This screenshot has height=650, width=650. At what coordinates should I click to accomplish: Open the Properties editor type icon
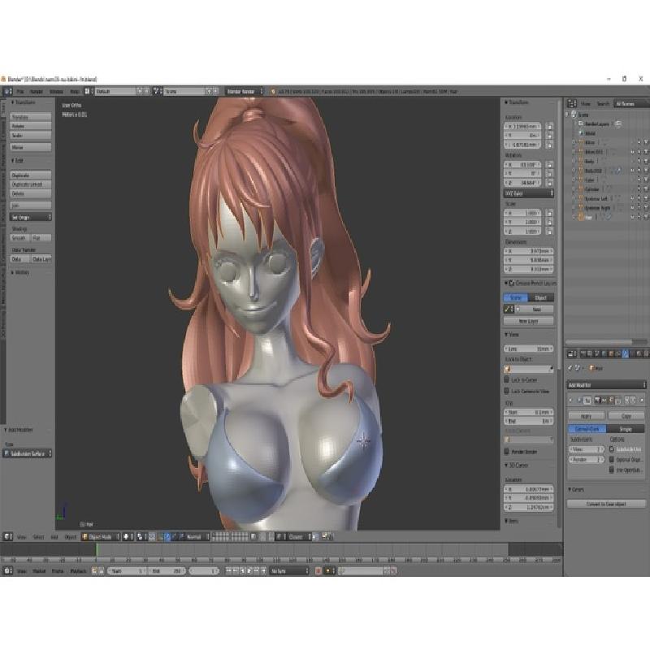click(572, 353)
